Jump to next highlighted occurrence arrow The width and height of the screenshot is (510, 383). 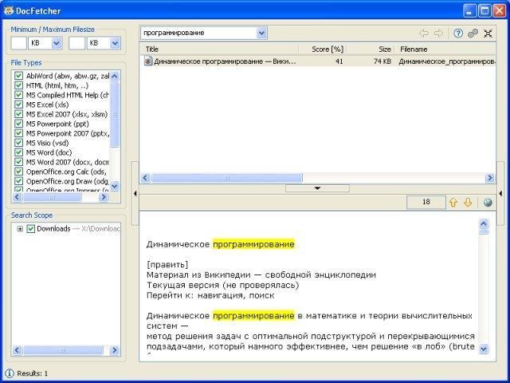pos(468,203)
